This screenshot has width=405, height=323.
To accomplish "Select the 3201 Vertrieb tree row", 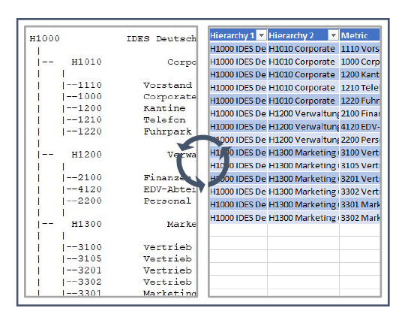I will [x=127, y=270].
